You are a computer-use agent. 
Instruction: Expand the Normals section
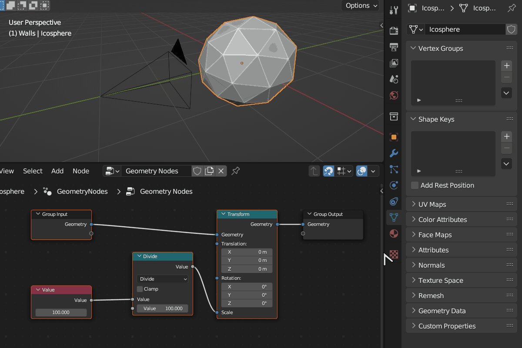(x=442, y=265)
